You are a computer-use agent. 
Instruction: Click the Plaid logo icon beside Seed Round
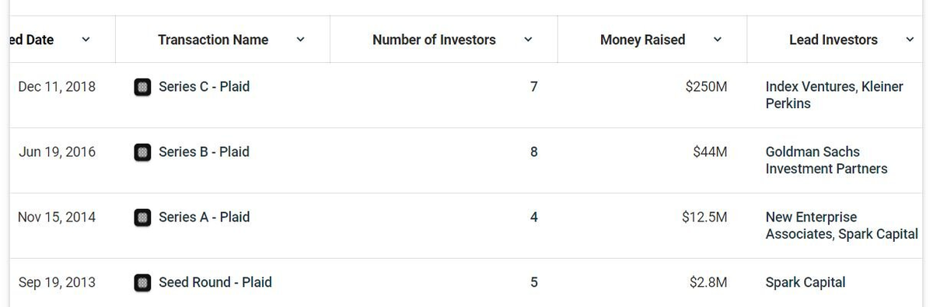click(x=142, y=284)
